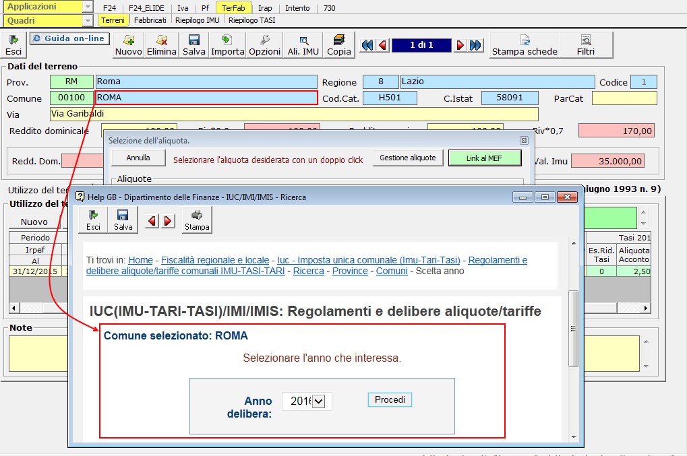
Task: Open the Filtri filter tool
Action: (x=586, y=45)
